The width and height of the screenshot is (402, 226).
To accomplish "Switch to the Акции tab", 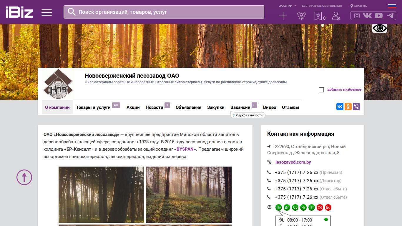I will 133,107.
